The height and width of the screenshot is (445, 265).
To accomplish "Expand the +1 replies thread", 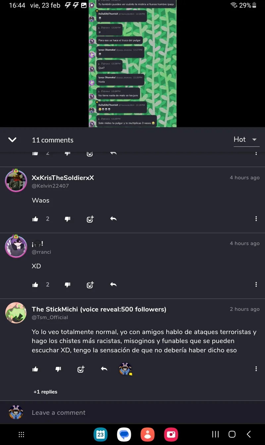I will (x=45, y=392).
